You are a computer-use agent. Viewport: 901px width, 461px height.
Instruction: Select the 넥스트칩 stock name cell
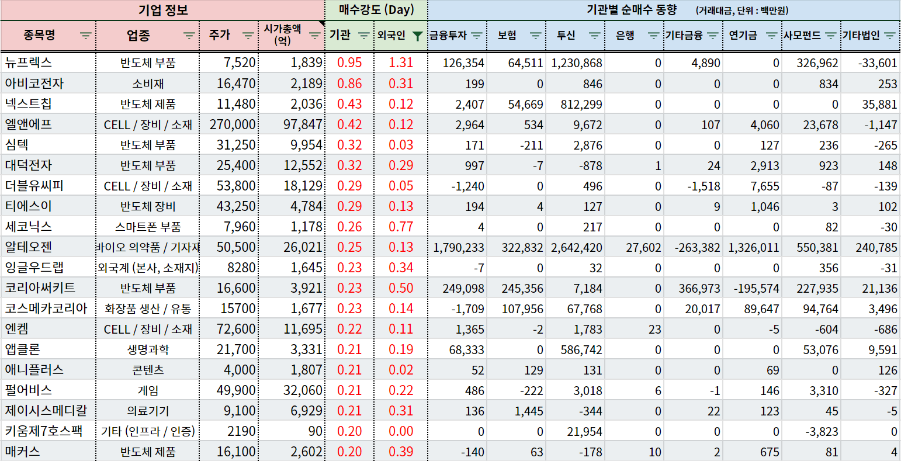48,103
